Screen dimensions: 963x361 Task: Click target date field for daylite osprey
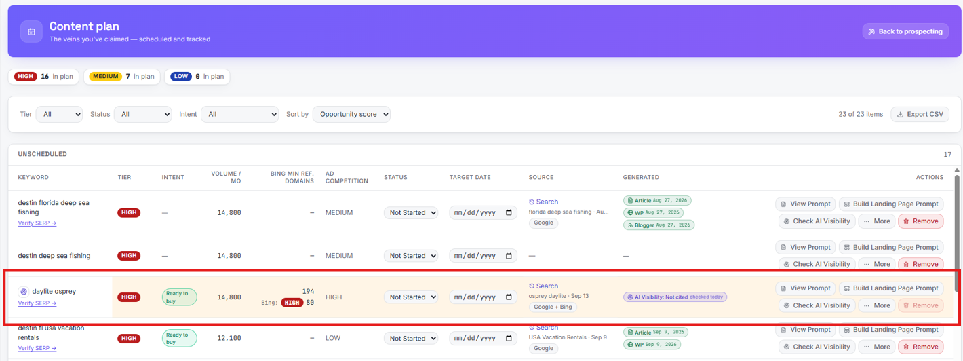click(x=483, y=297)
